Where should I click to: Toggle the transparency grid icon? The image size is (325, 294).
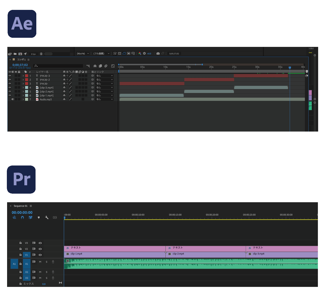120,53
